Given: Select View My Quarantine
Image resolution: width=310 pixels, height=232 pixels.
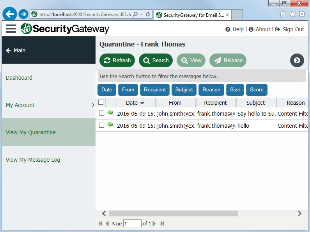Looking at the screenshot, I should point(49,132).
